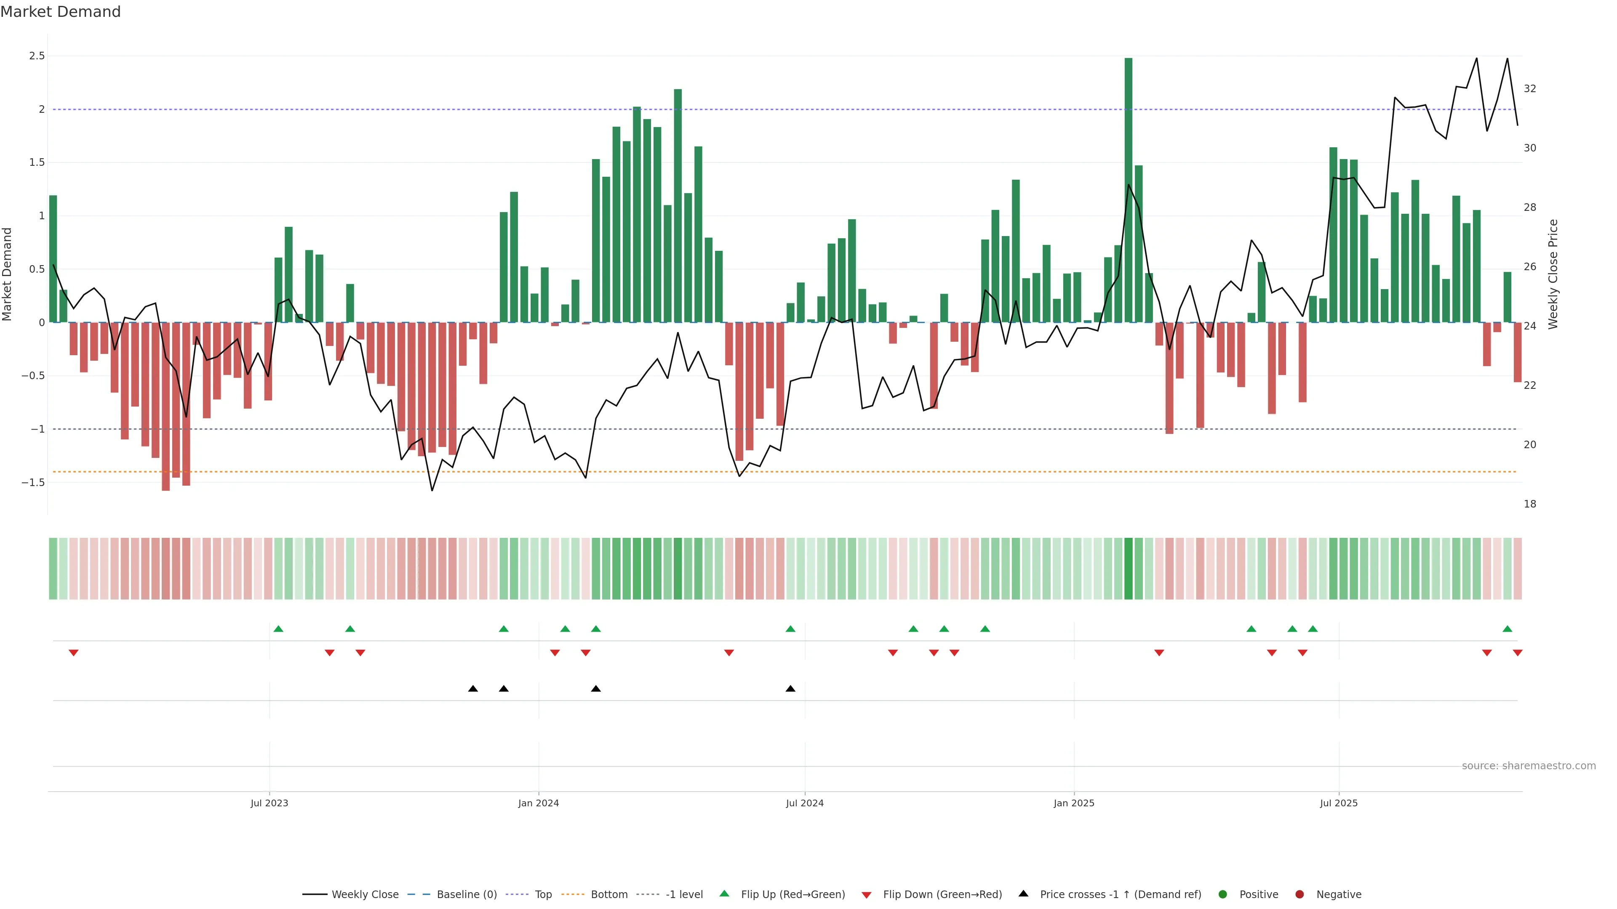Click the Jan 2025 x-axis label
This screenshot has width=1617, height=909.
pyautogui.click(x=1073, y=803)
